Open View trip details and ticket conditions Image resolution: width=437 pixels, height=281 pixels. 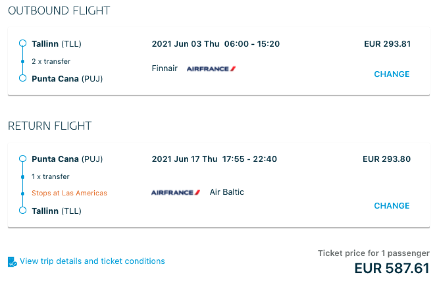tap(92, 261)
